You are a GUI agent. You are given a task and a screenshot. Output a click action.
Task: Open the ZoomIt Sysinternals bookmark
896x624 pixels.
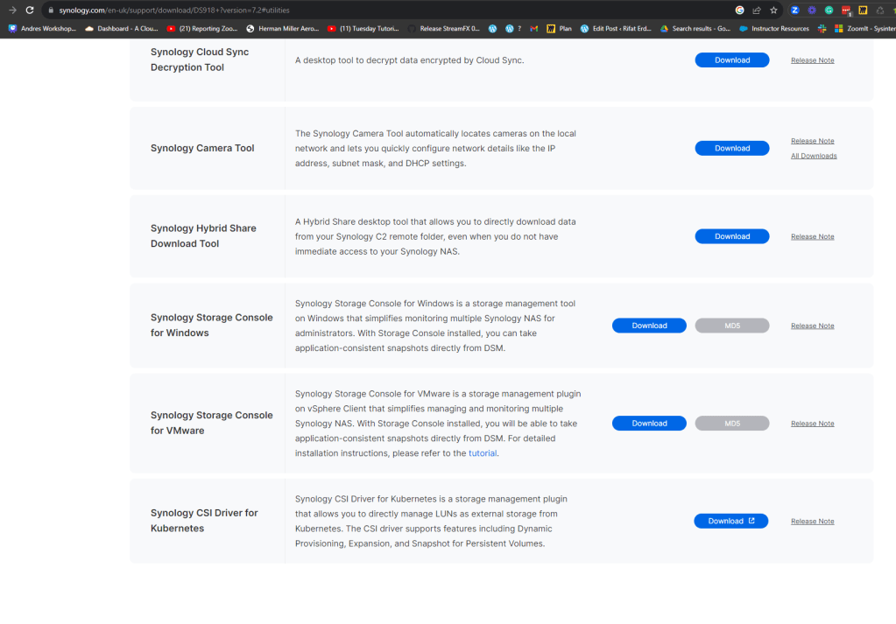point(865,29)
